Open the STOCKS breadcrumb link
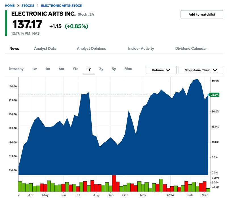 point(28,6)
